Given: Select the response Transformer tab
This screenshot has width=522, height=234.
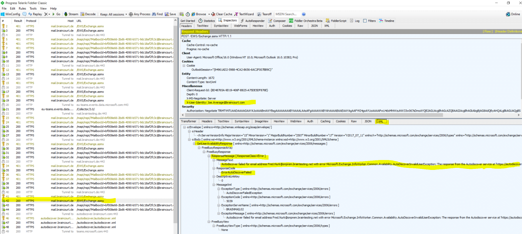Looking at the screenshot, I should coord(188,121).
